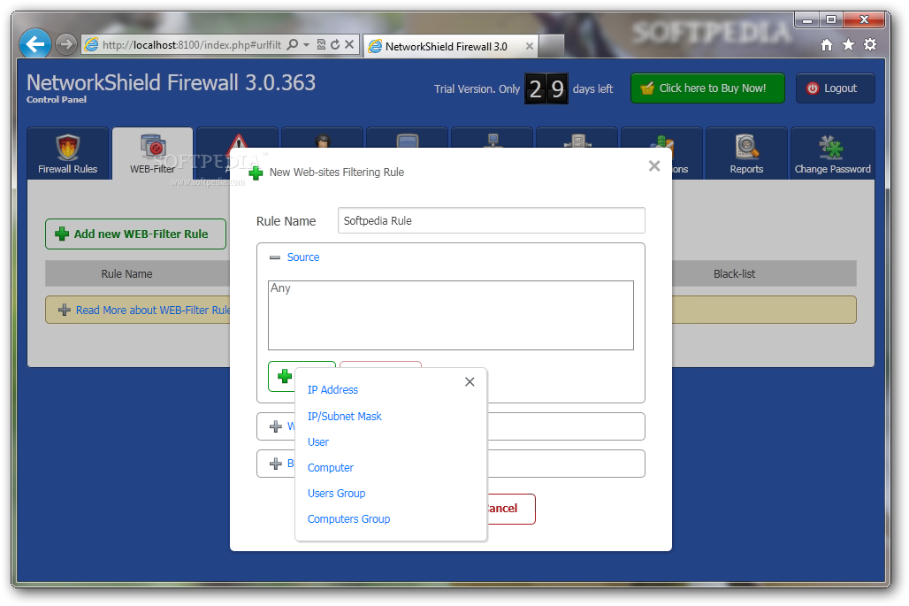Open the Reports tab
This screenshot has width=909, height=606.
coord(746,154)
